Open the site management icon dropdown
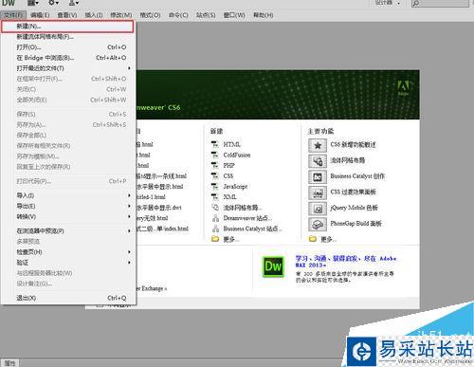 74,3
